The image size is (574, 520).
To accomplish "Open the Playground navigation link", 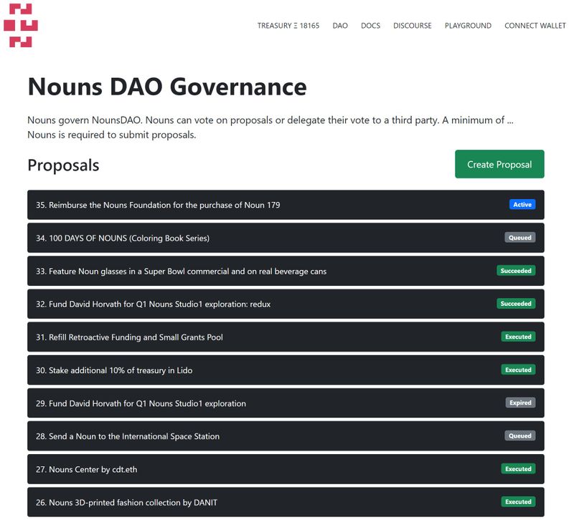I will pos(468,26).
